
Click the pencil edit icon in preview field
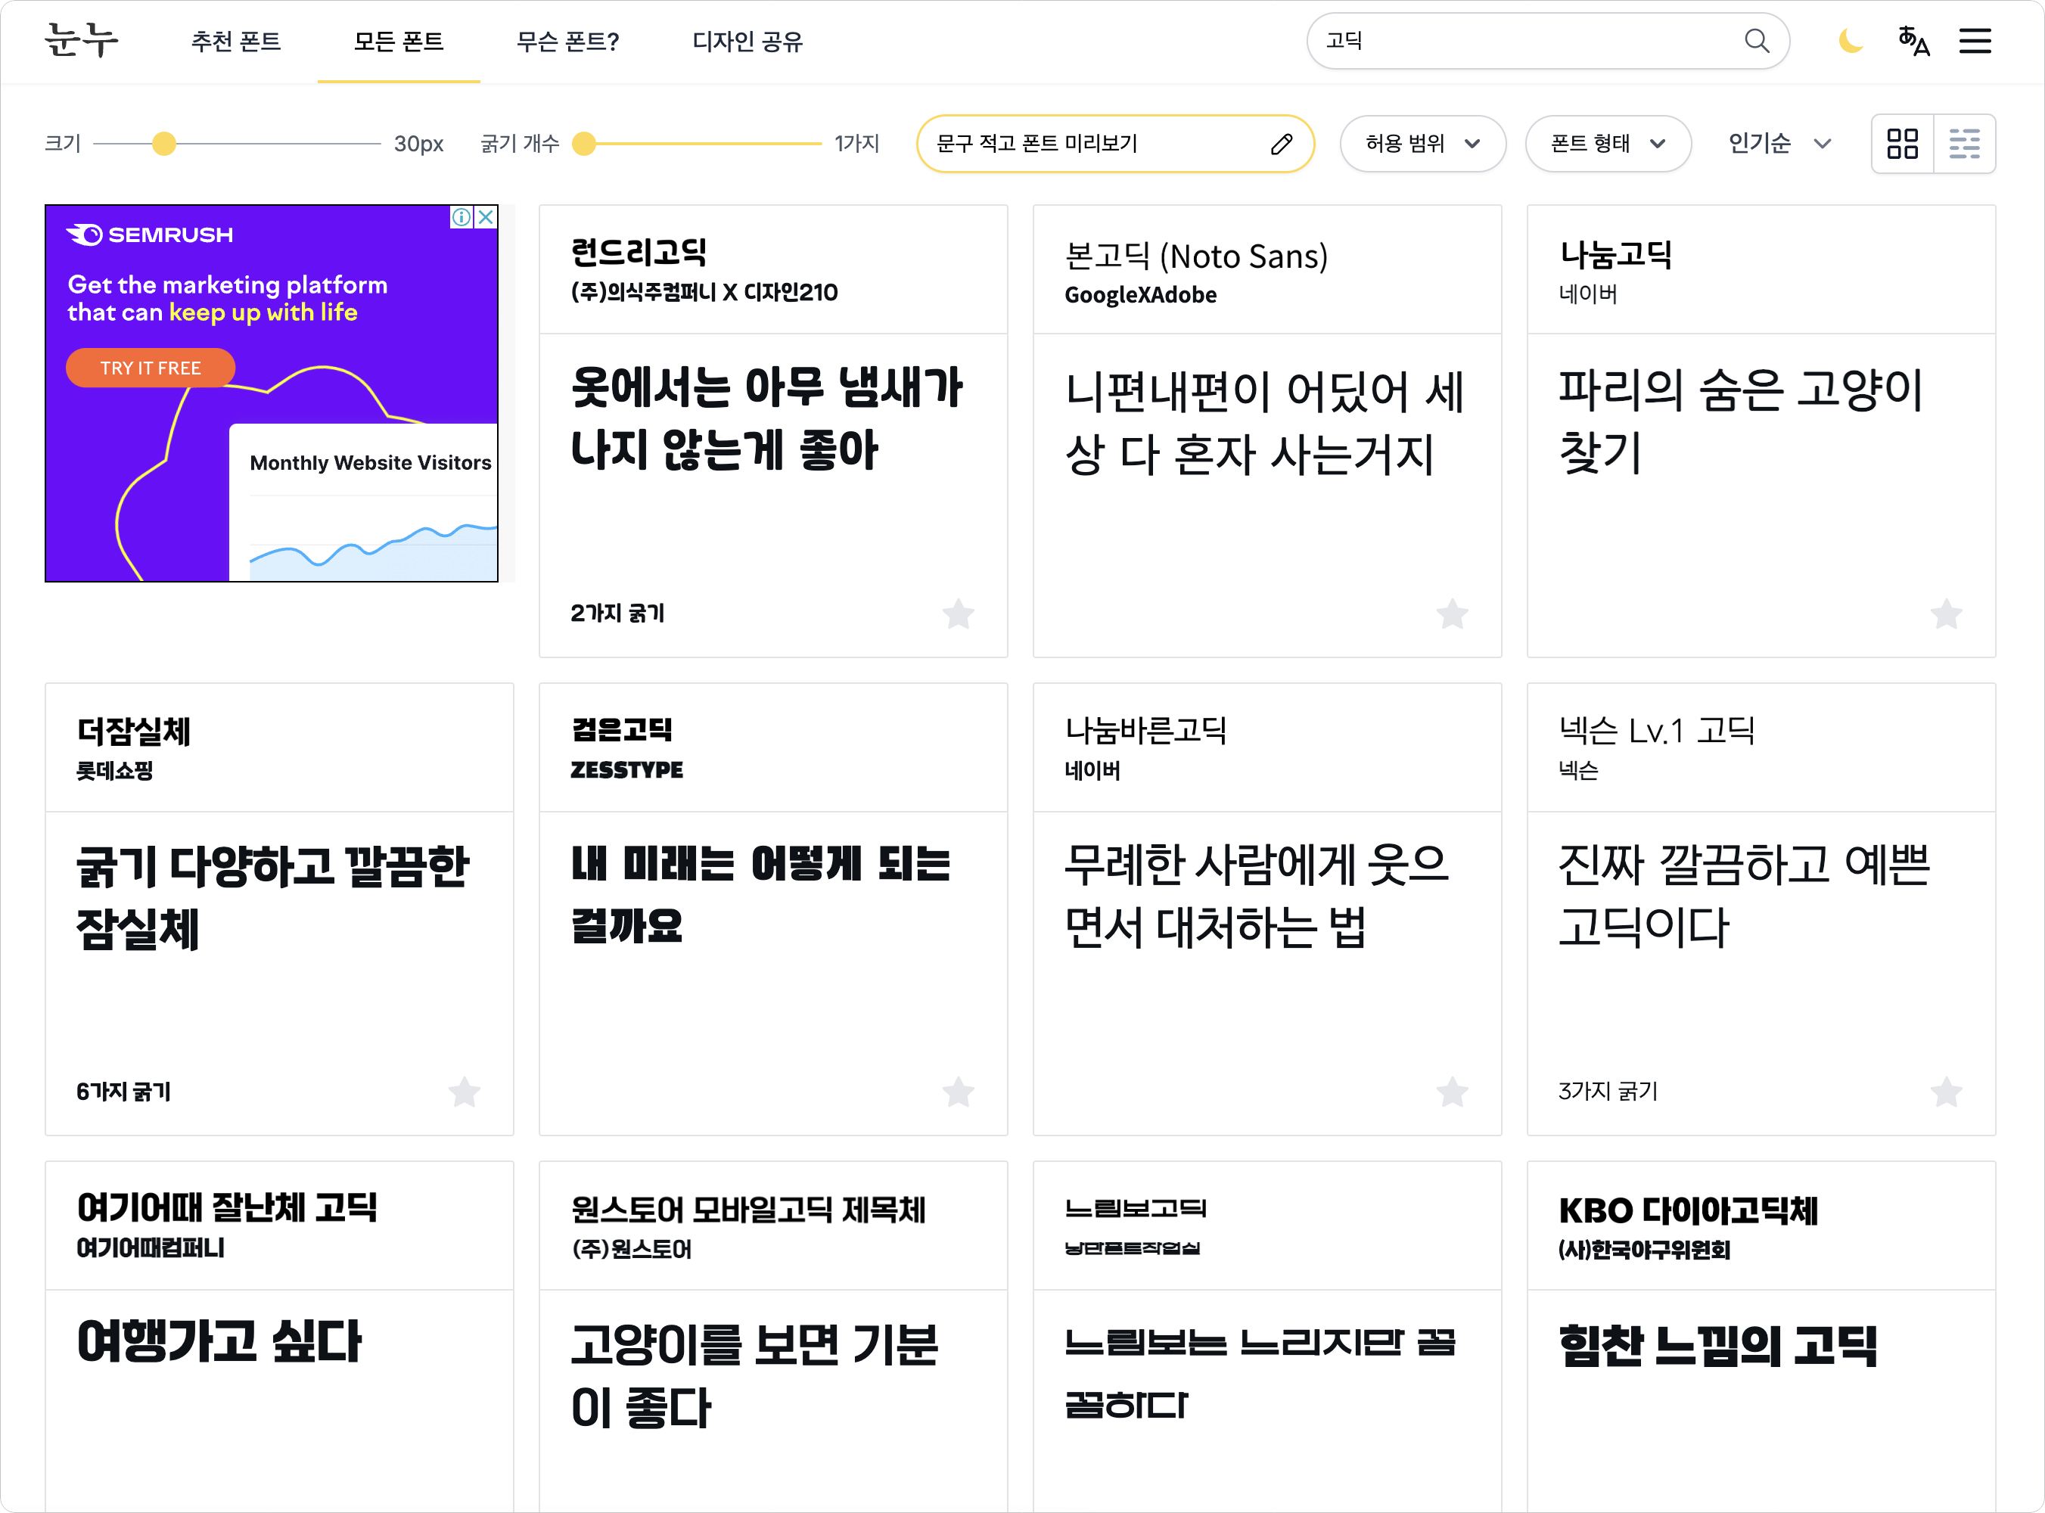(1280, 144)
